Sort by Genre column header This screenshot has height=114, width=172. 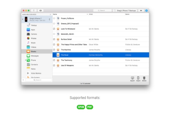point(137,14)
